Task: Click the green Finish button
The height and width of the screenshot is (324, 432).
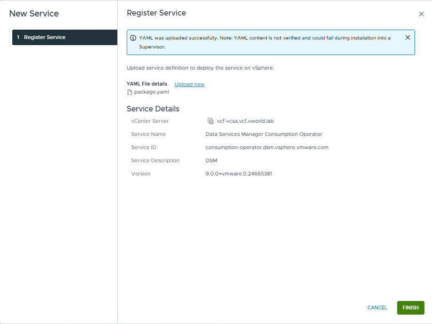Action: click(x=410, y=308)
